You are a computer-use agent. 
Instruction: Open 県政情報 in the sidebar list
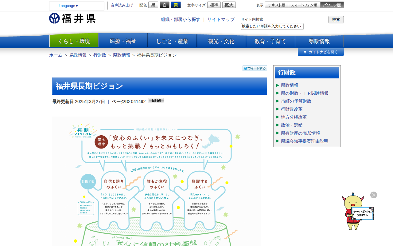290,85
